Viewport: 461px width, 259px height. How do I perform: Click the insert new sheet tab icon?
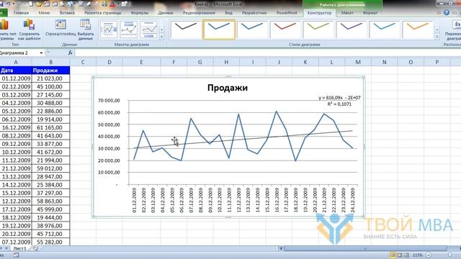(x=35, y=248)
